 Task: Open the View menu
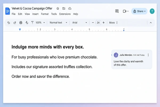coord(27,14)
